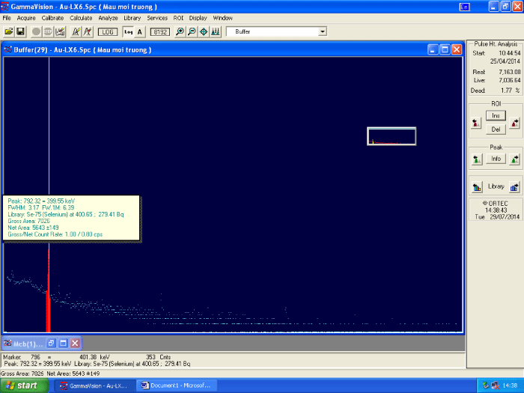Viewport: 524px width, 393px height.
Task: Maximize the Buffer(29) spectrum window
Action: (445, 50)
